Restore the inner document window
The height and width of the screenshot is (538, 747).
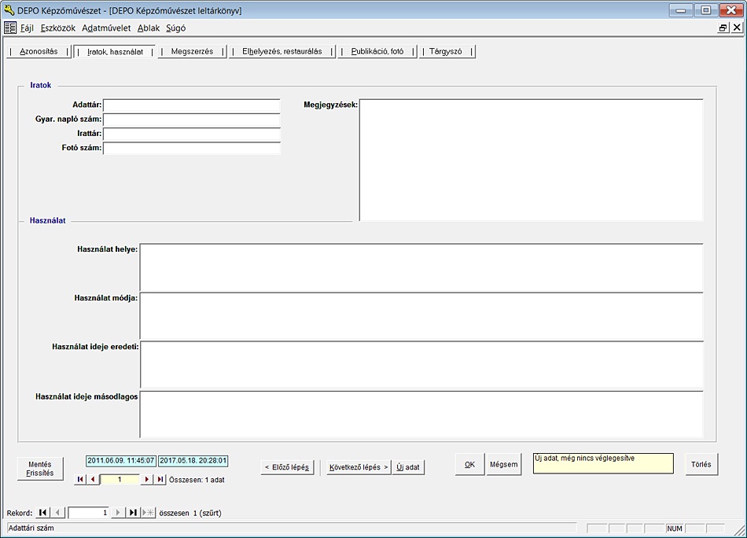pos(723,28)
